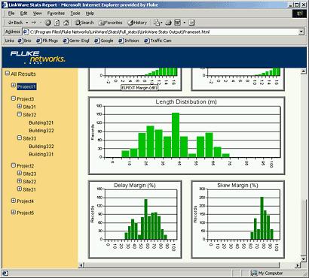Open the Favorites pane from the toolbar
Screen dimensions: 309x278
[x=111, y=23]
